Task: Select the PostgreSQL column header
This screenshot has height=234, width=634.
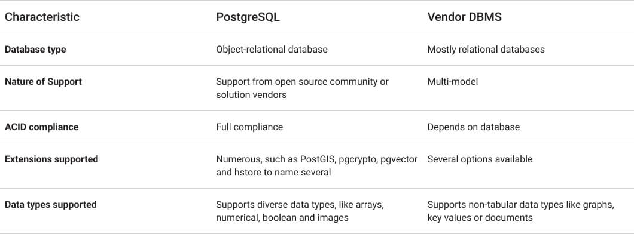Action: pos(248,17)
